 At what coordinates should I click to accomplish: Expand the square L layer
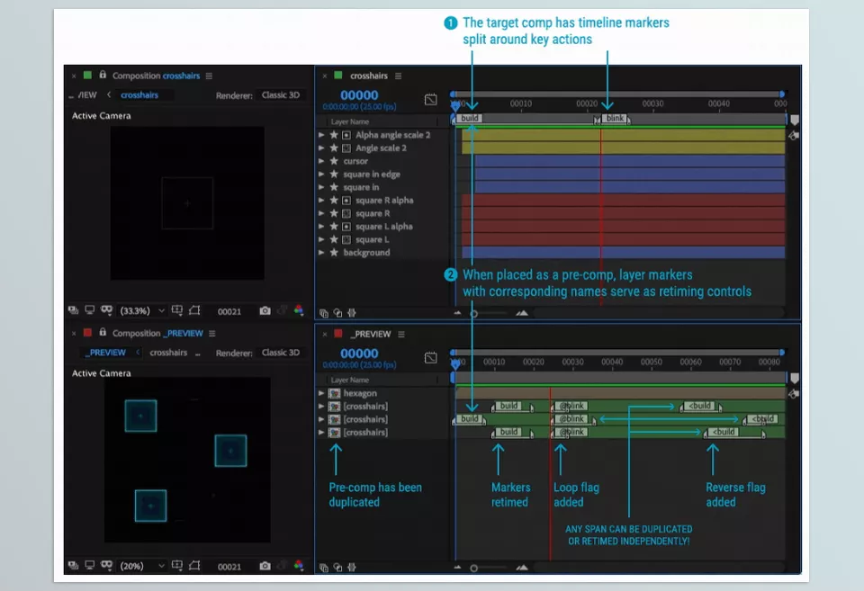pos(321,239)
